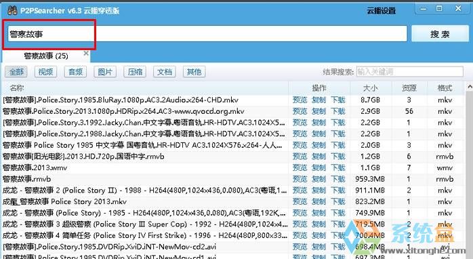Preview the 2.9GB Police Story 2013 HDRip
This screenshot has width=473, height=259.
point(300,111)
